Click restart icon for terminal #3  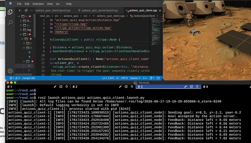point(197,87)
